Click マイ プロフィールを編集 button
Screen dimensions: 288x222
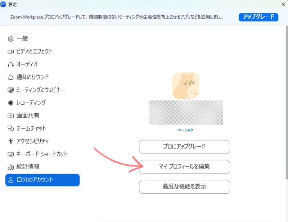[184, 167]
